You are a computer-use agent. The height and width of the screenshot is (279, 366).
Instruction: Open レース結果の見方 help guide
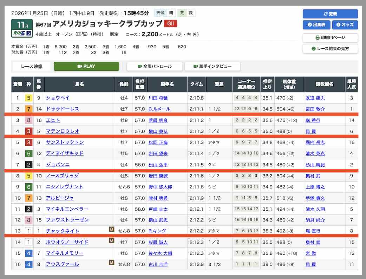330,49
